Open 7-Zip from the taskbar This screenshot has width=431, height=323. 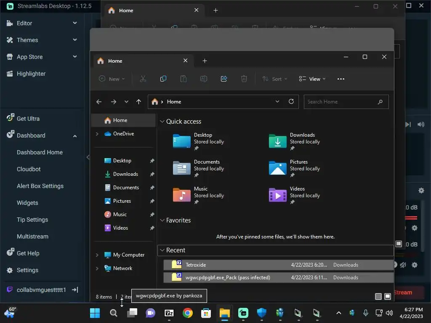[169, 313]
